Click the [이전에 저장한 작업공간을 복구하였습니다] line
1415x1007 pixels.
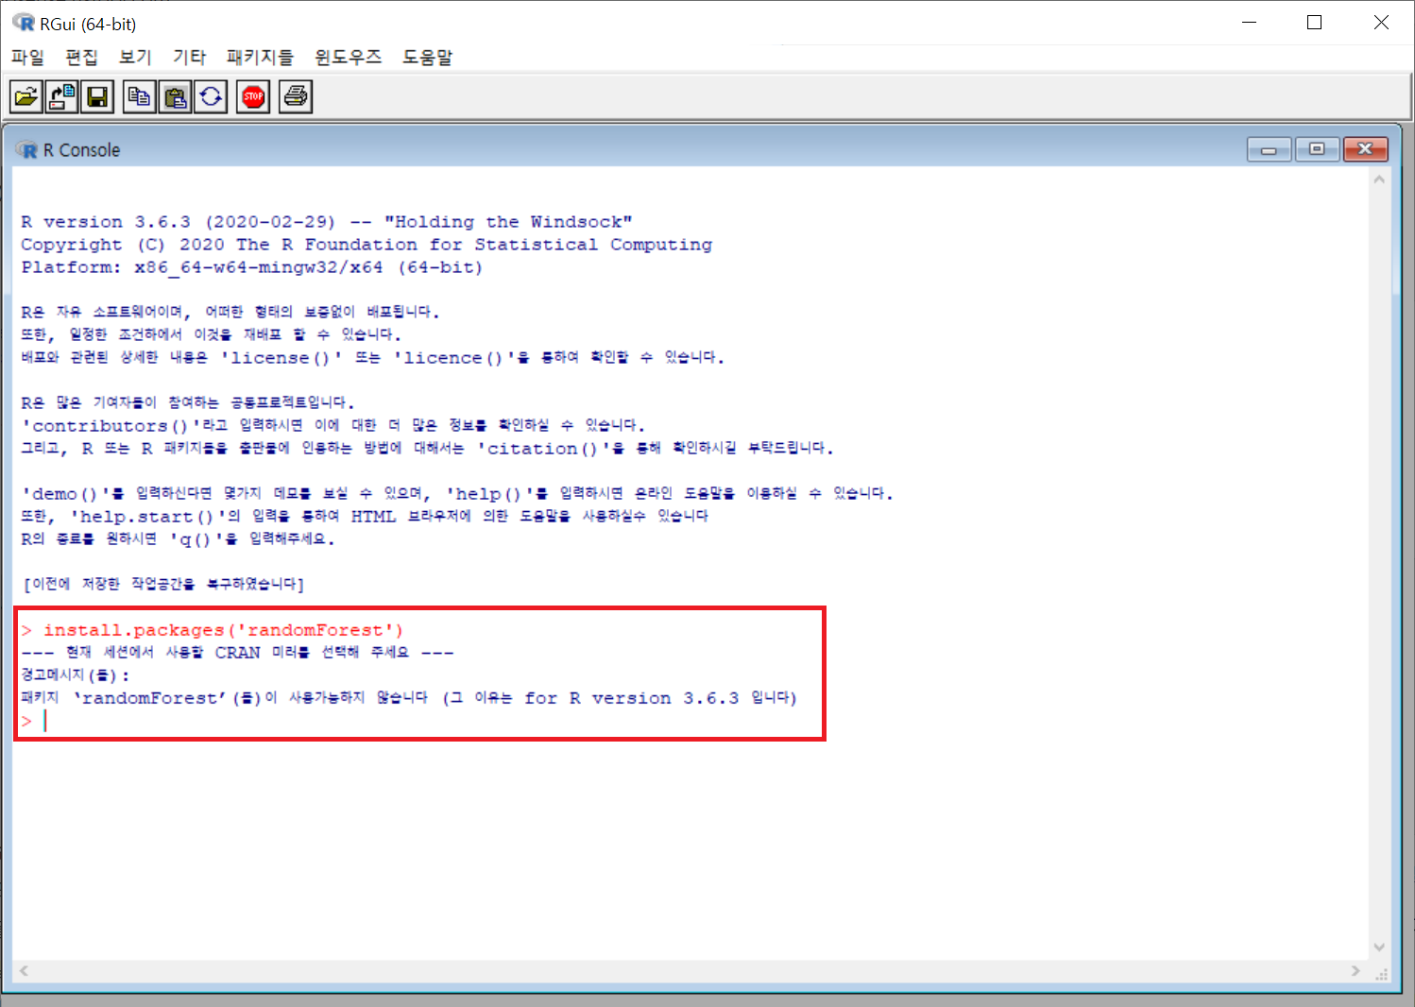(162, 585)
